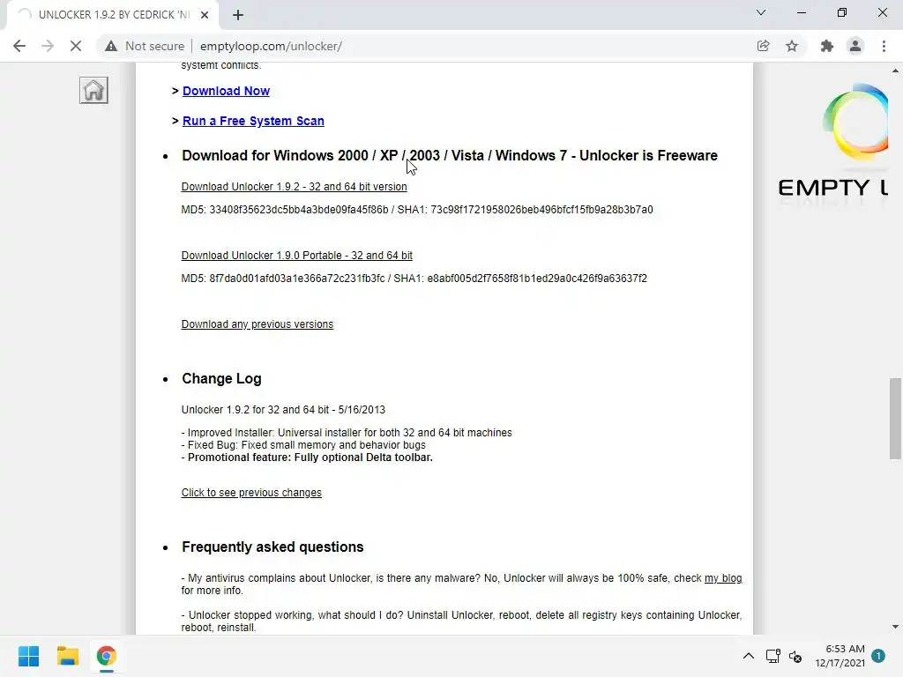Open a new tab with the plus button
Viewport: 903px width, 677px height.
pyautogui.click(x=238, y=15)
